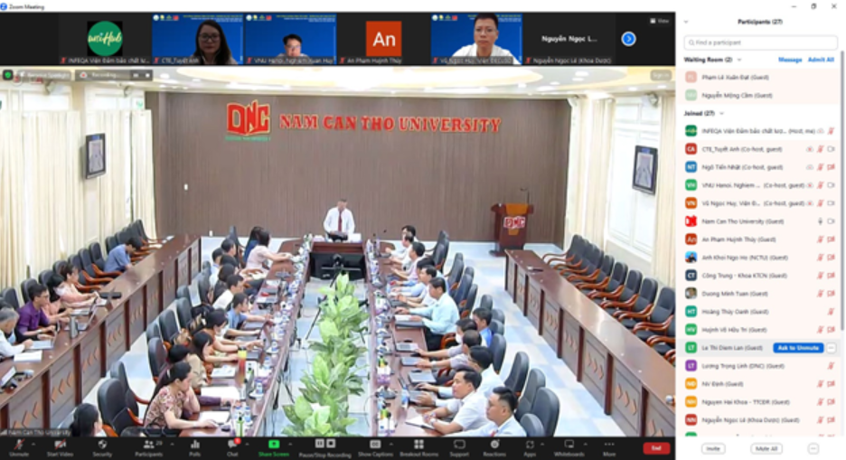
Task: Open Breakout Rooms
Action: click(x=418, y=447)
